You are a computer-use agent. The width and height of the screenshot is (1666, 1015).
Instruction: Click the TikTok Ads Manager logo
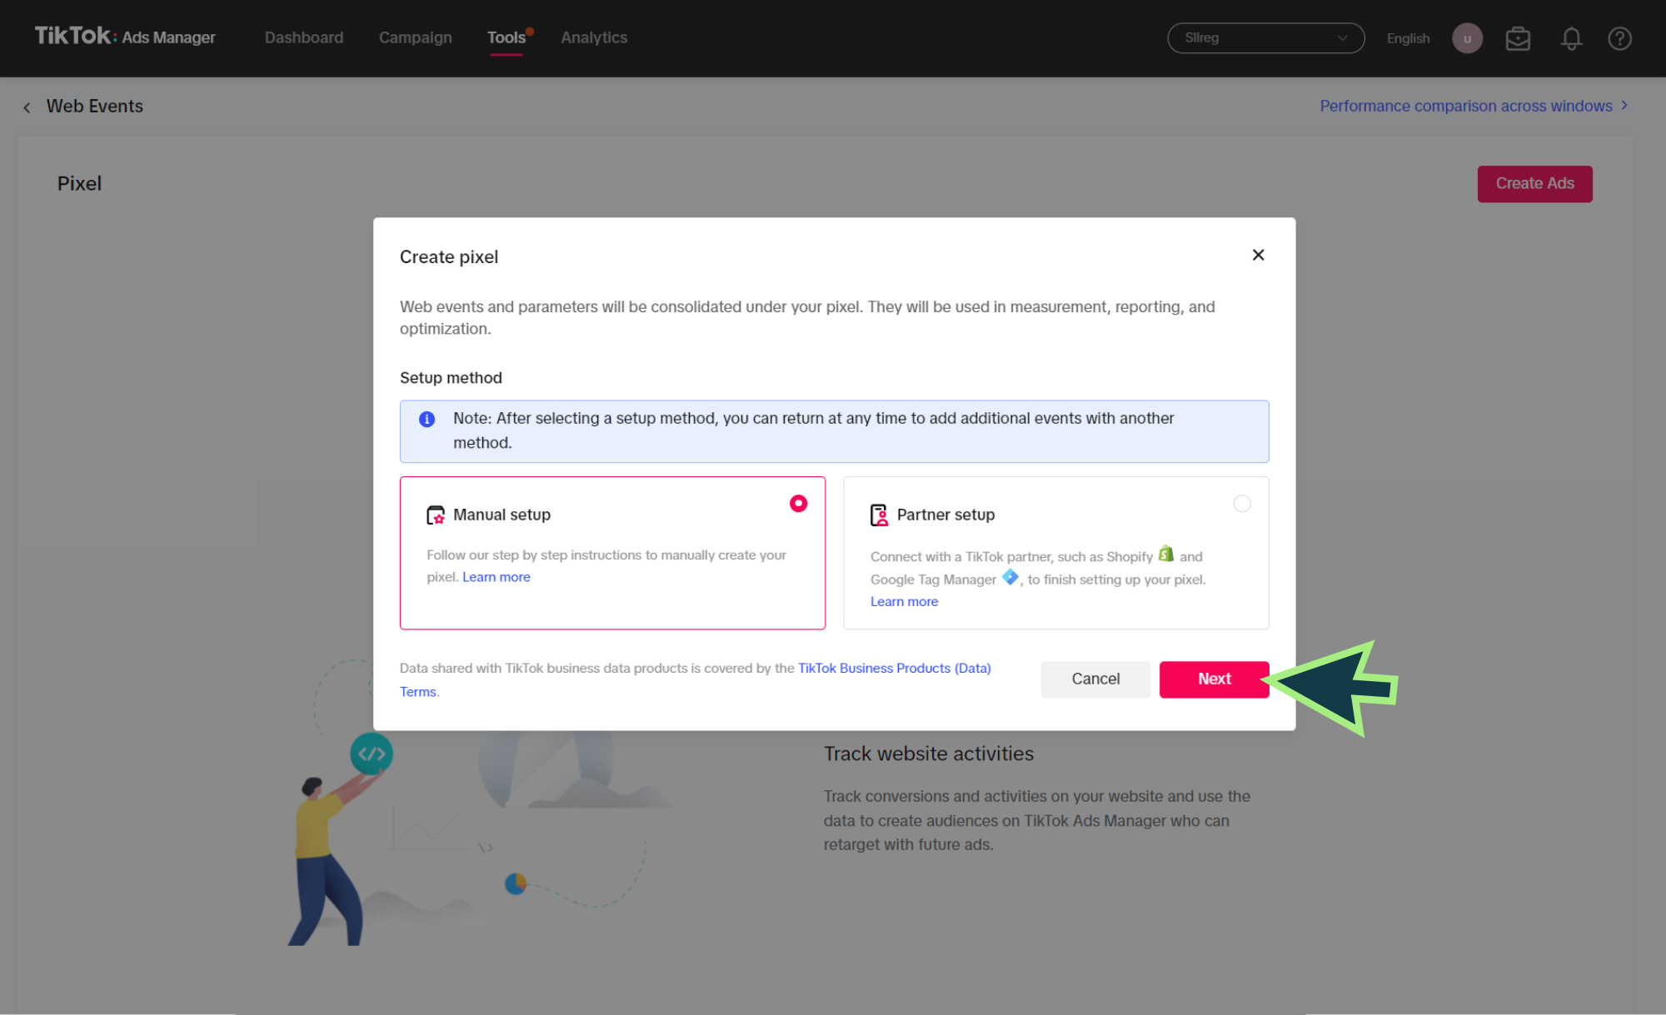point(125,37)
